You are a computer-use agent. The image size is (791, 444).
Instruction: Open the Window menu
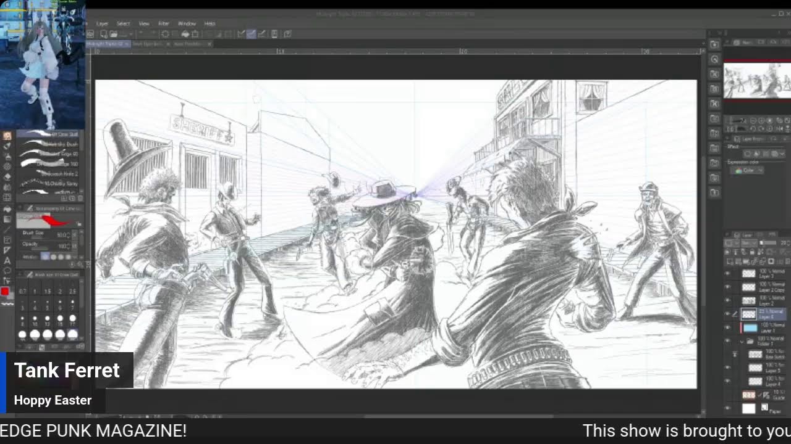(187, 23)
